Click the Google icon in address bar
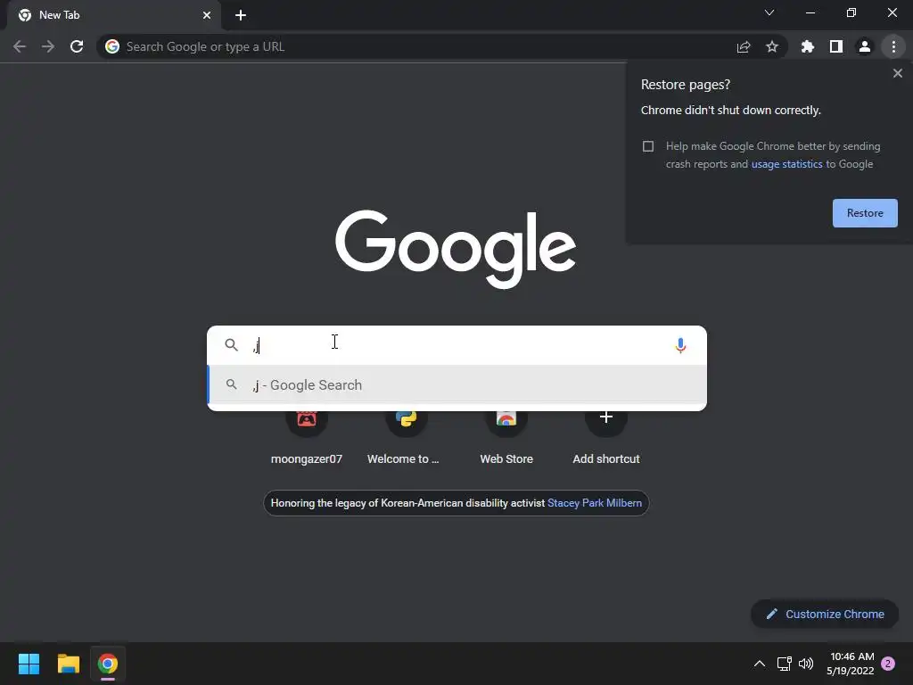 click(112, 46)
